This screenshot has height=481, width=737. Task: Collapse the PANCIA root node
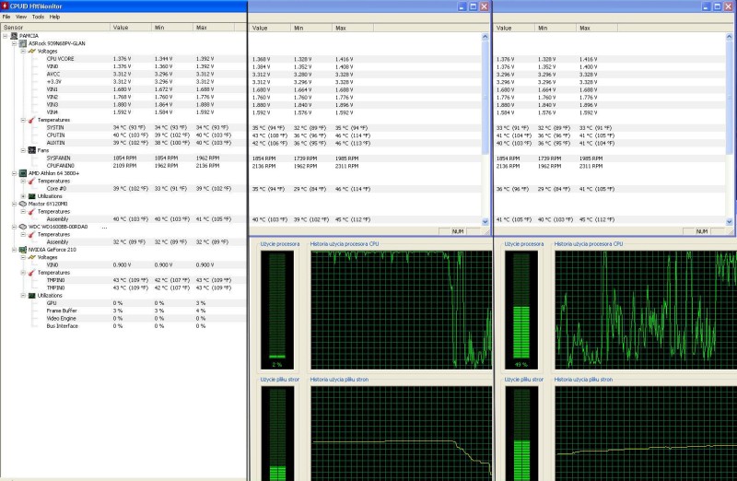click(x=6, y=36)
